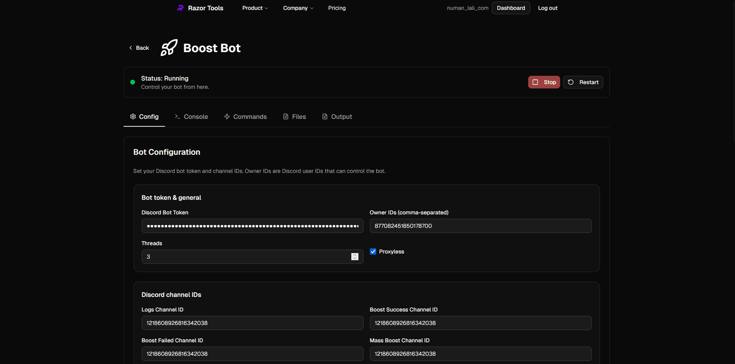This screenshot has width=735, height=364.
Task: Click the rocket icon beside Boost Bot
Action: (x=169, y=48)
